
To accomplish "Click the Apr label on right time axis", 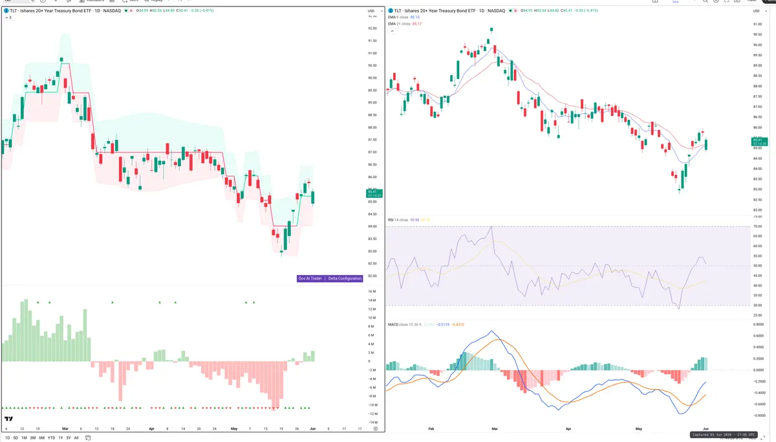I will pos(568,428).
